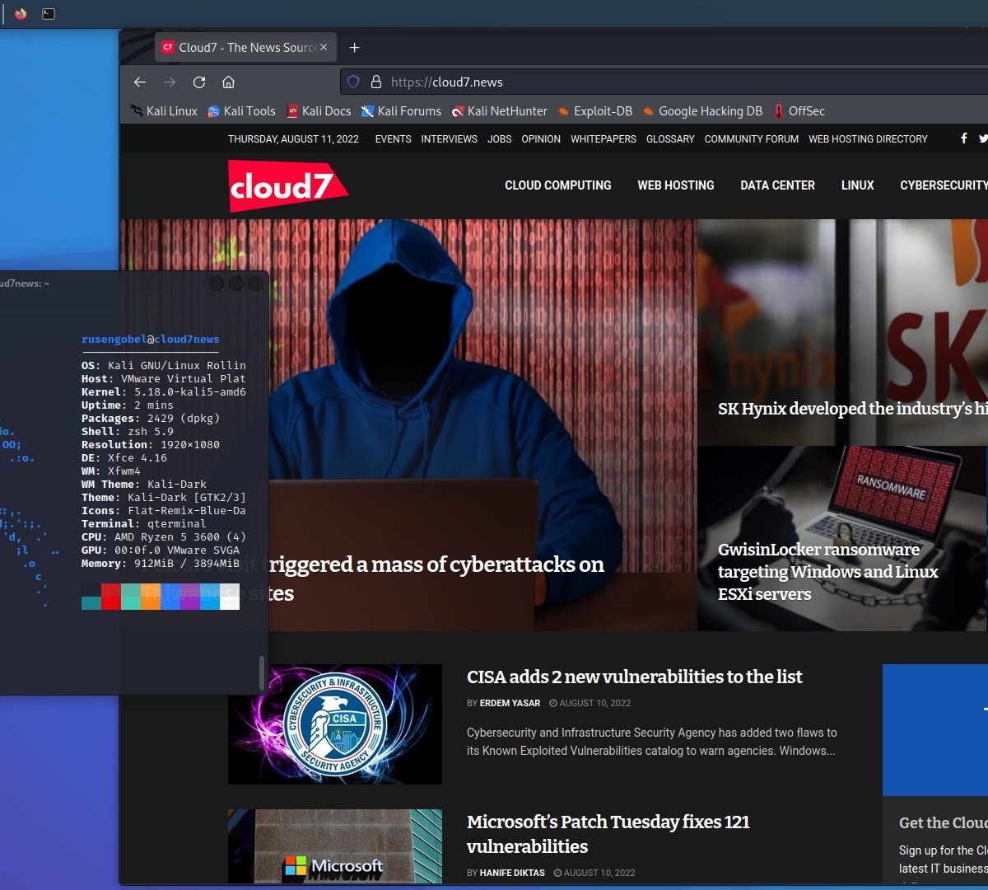Click the address bar showing cloud7.news
988x890 pixels.
(659, 82)
